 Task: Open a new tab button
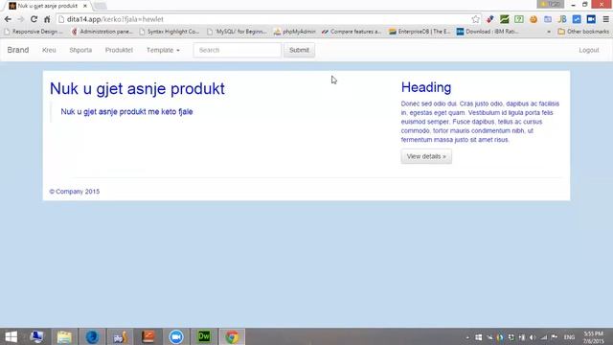pos(100,6)
